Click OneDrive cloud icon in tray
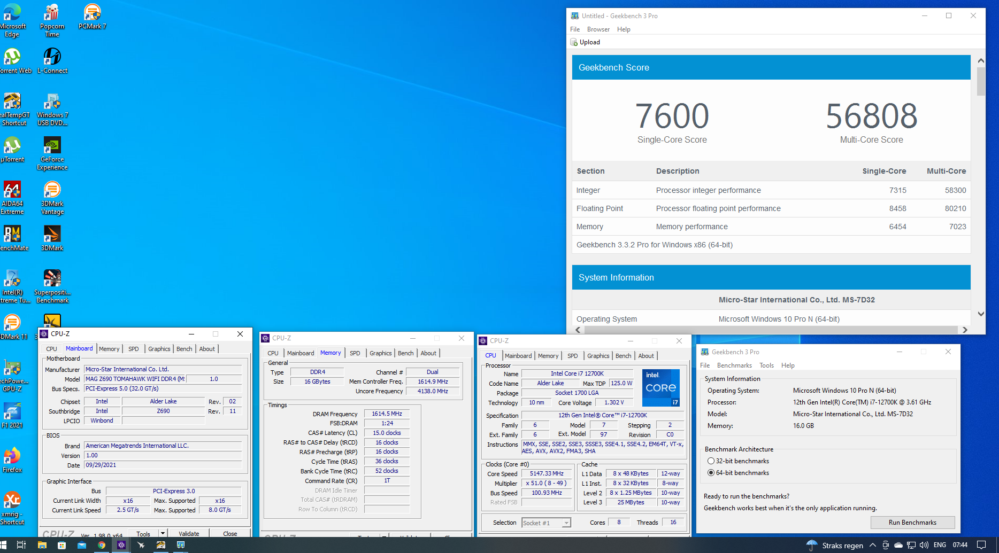Image resolution: width=999 pixels, height=553 pixels. [x=898, y=545]
